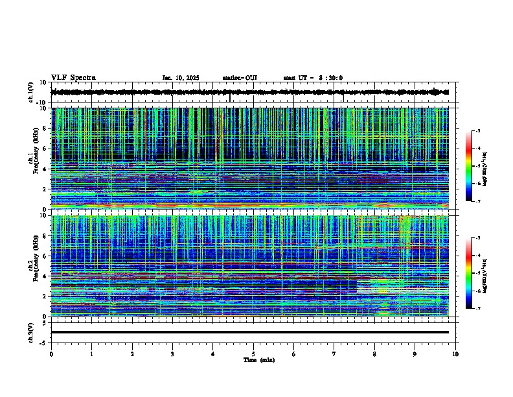513x397 pixels.
Task: Click the flat black trace in ch.3 panel
Action: [250, 332]
